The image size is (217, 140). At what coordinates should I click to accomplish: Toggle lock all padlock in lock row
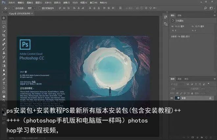pos(192,94)
